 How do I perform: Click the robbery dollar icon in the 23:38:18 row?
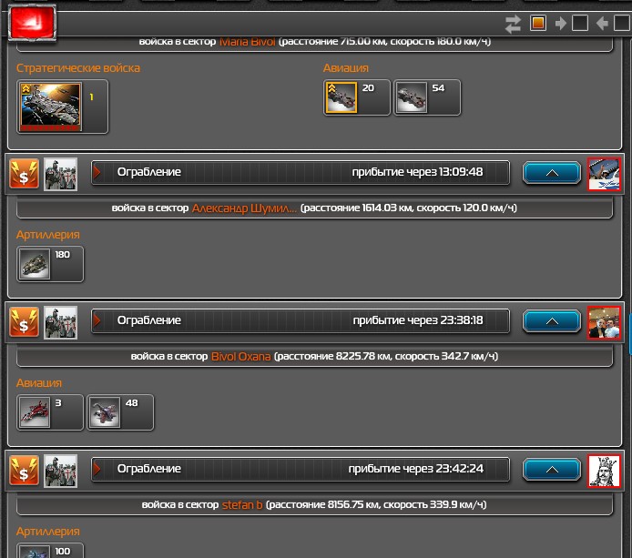[25, 322]
